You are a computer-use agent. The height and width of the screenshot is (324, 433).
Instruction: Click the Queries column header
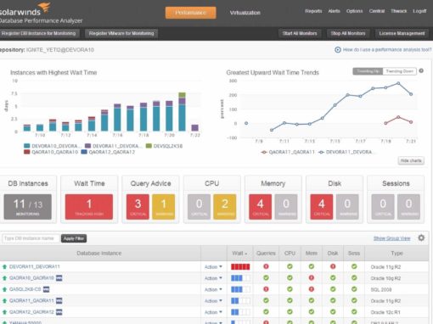tap(266, 254)
